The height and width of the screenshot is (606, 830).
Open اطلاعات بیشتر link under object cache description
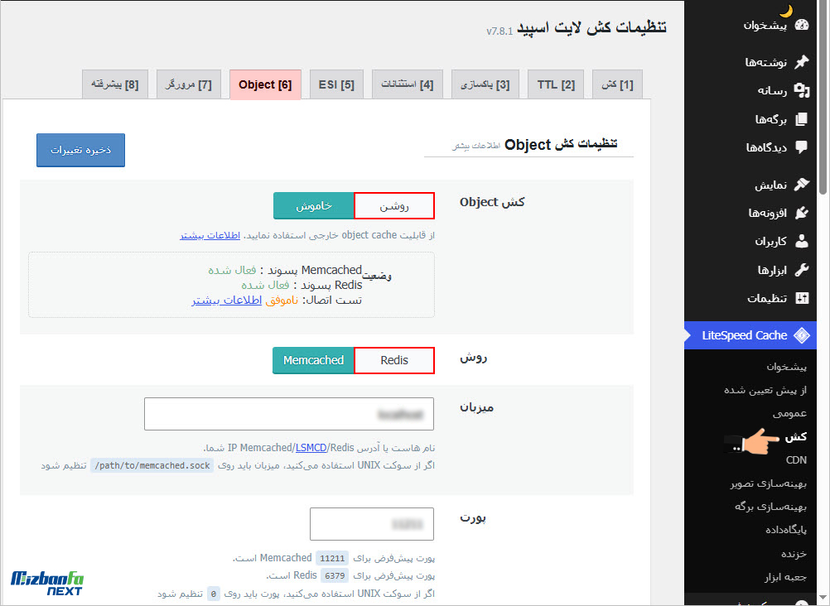[210, 235]
